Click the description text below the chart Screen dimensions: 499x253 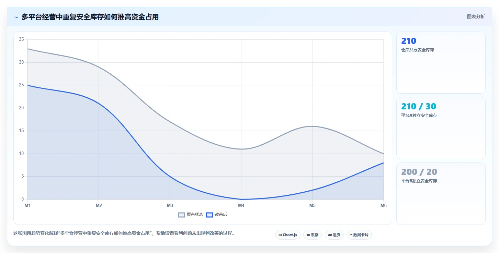coord(124,233)
